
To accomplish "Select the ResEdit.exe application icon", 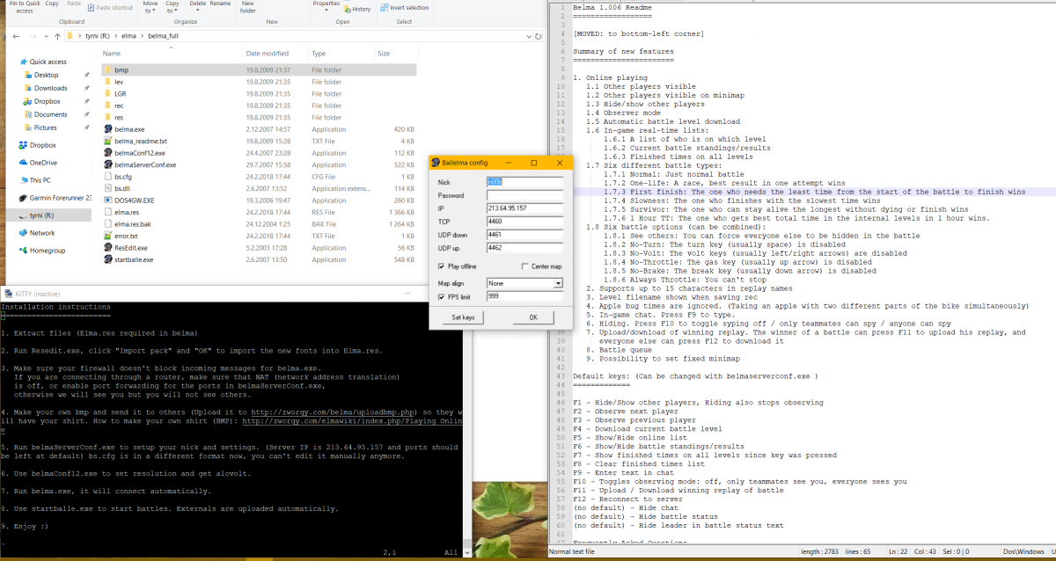I will [x=107, y=248].
